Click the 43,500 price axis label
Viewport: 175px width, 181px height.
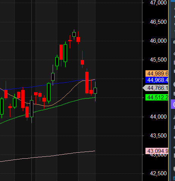pos(158,136)
